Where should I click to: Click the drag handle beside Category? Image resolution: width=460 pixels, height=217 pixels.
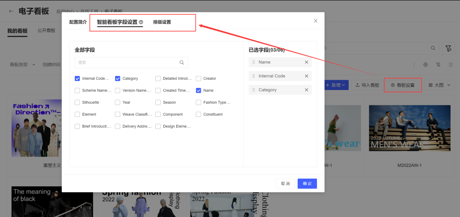254,90
